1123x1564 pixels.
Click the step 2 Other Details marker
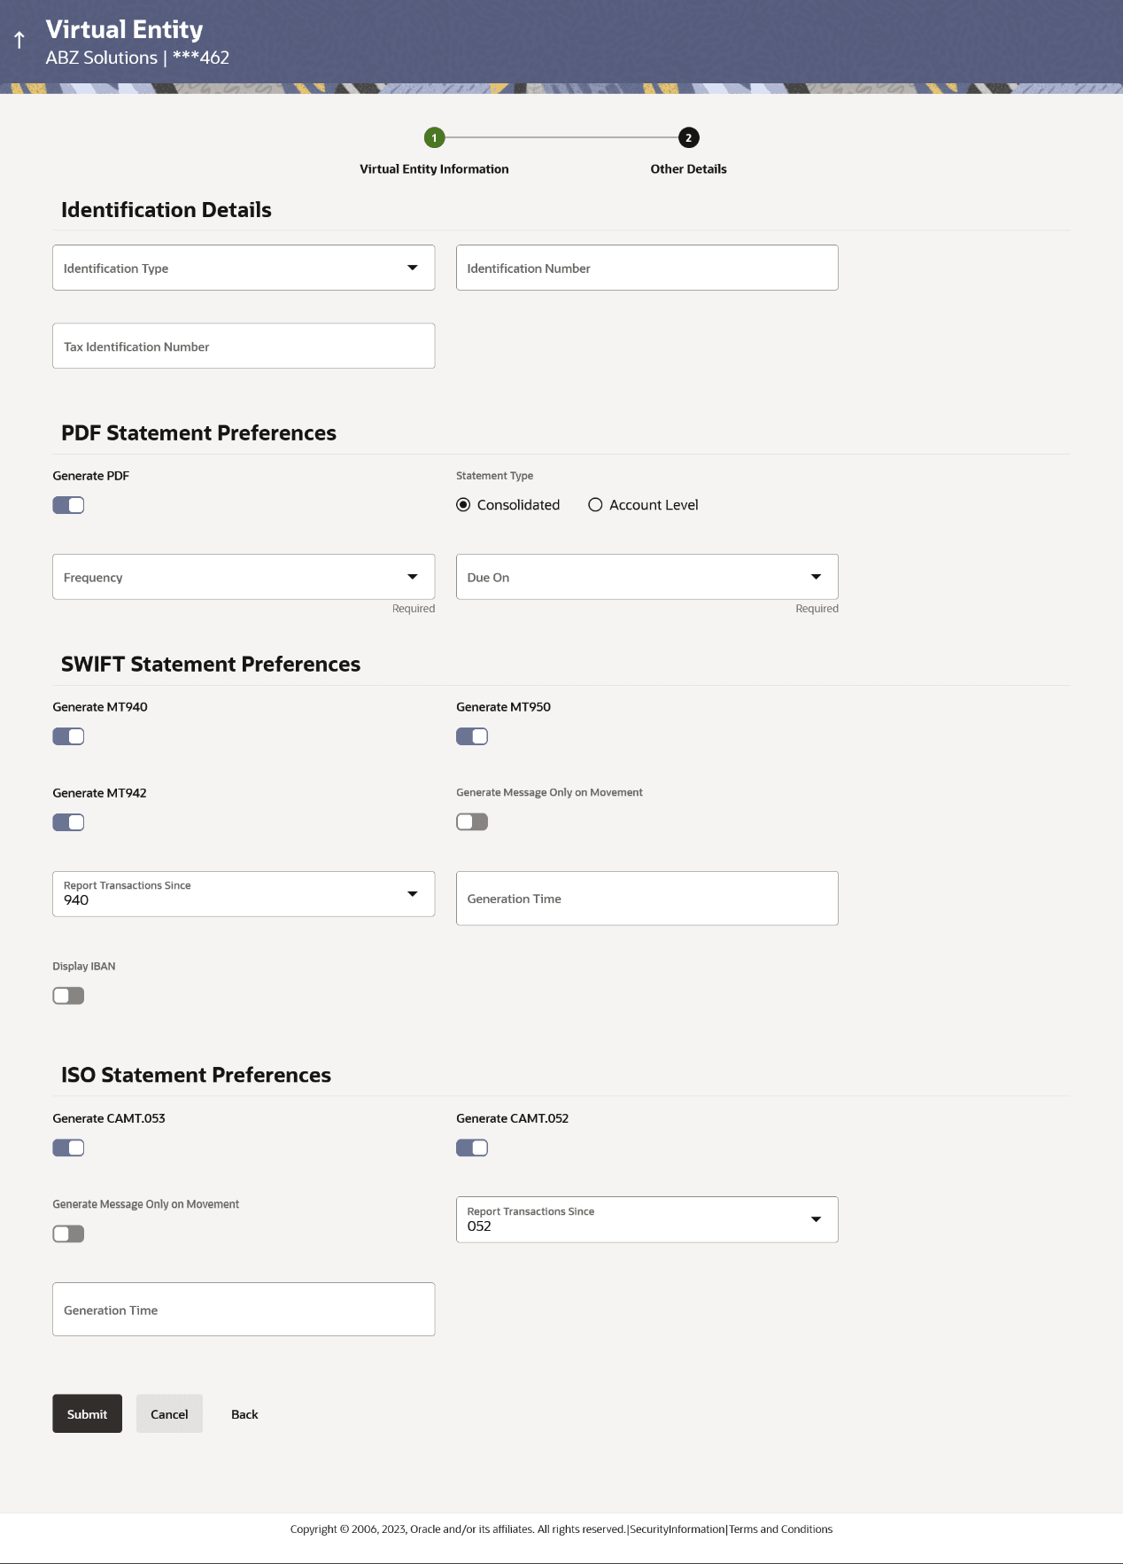click(x=688, y=138)
